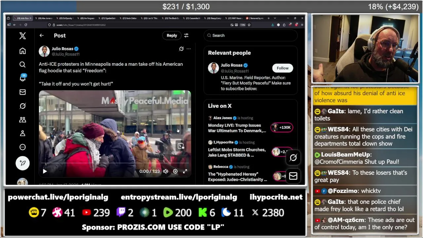Enter fullscreen on the video
Image resolution: width=423 pixels, height=238 pixels.
click(185, 171)
